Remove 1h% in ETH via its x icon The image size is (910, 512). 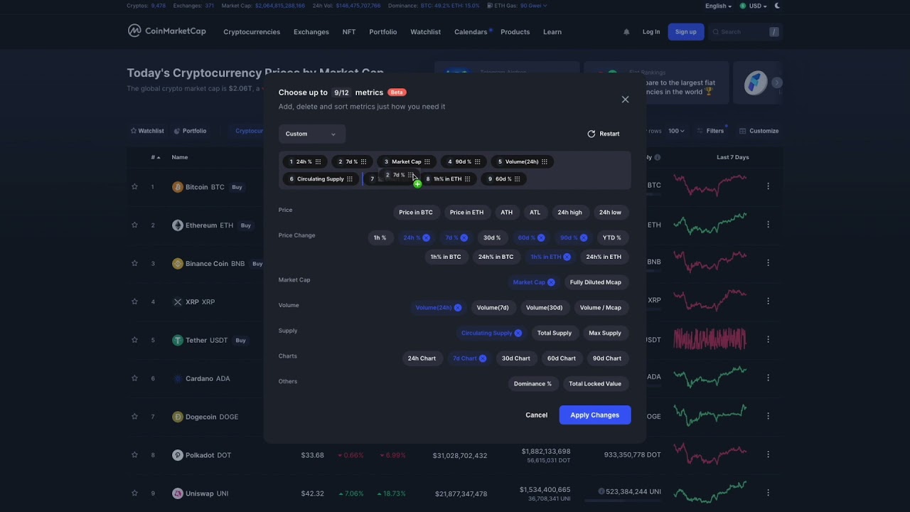(x=567, y=257)
